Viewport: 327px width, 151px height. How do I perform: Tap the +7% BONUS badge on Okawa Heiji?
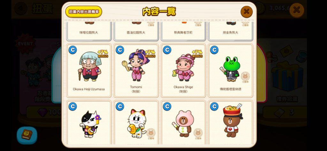click(103, 54)
